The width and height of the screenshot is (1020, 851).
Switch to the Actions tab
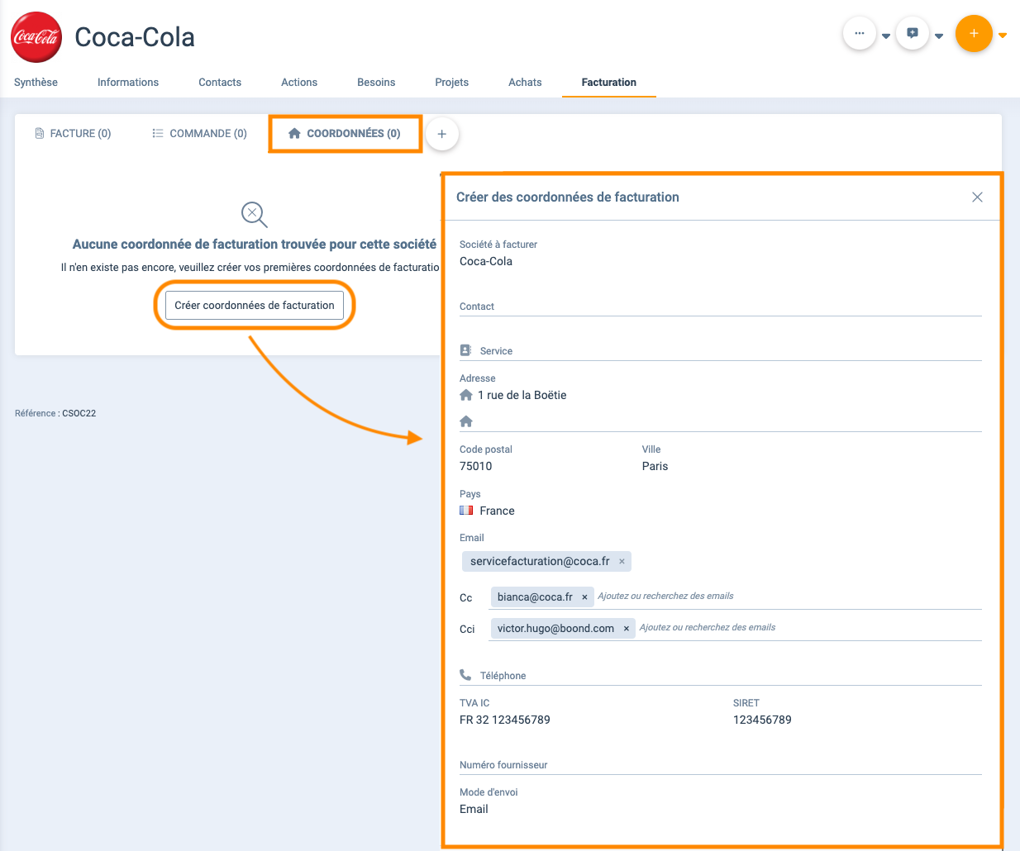[299, 82]
